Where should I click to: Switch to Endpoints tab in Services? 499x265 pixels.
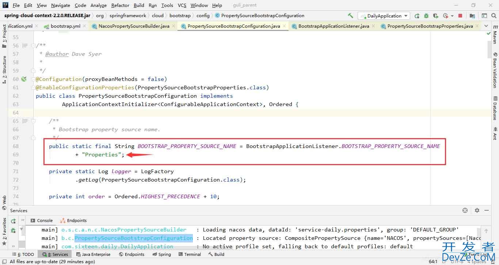(x=73, y=221)
